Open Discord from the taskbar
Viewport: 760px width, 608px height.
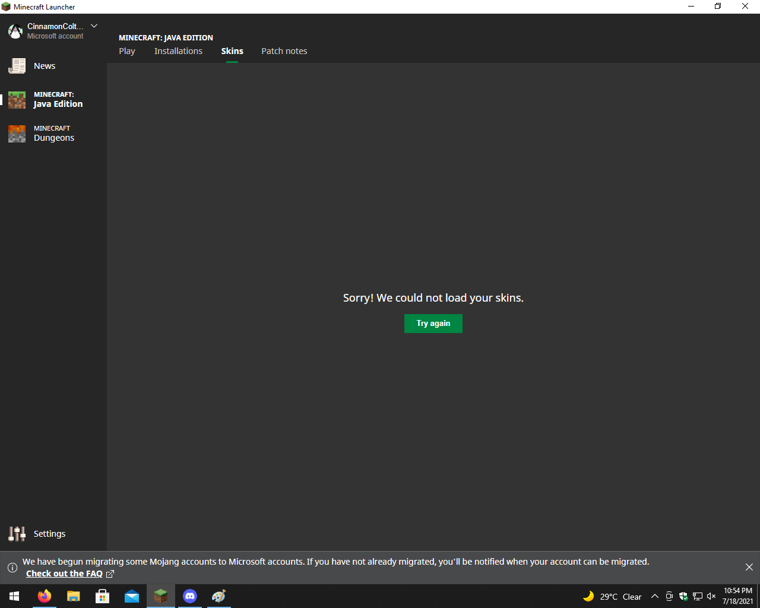[190, 596]
